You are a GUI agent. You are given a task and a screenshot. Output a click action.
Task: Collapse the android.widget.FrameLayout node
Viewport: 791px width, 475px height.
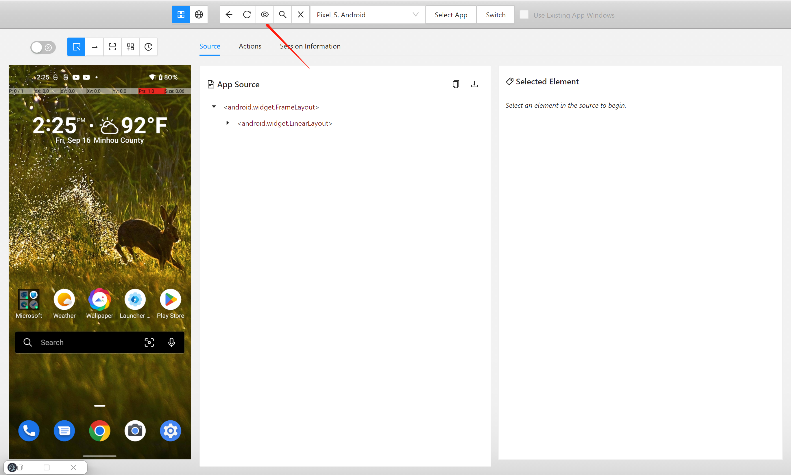[x=214, y=107]
